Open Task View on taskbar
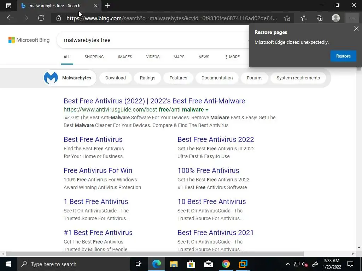 point(139,264)
